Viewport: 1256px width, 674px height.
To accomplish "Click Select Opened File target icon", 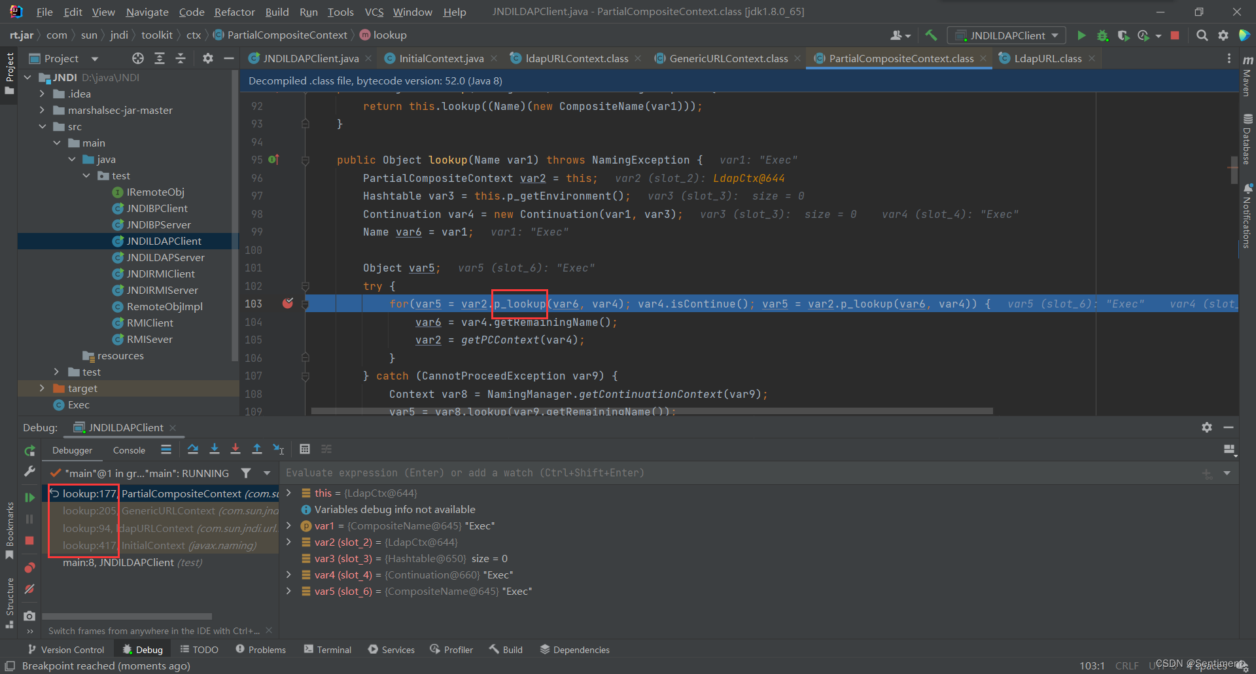I will (x=138, y=58).
